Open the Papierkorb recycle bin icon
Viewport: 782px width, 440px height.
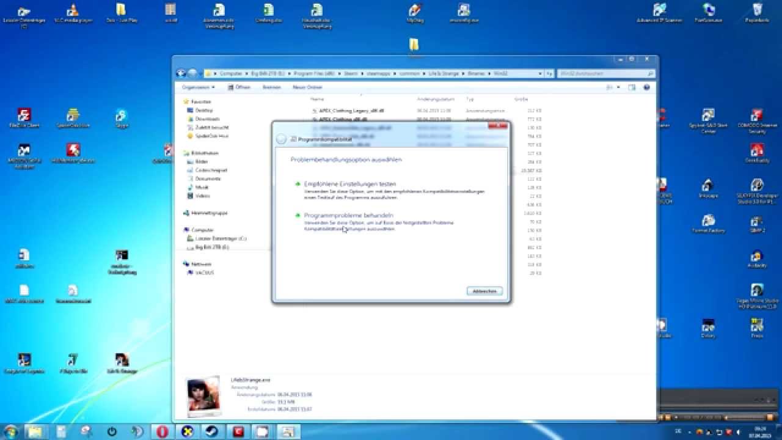[758, 13]
